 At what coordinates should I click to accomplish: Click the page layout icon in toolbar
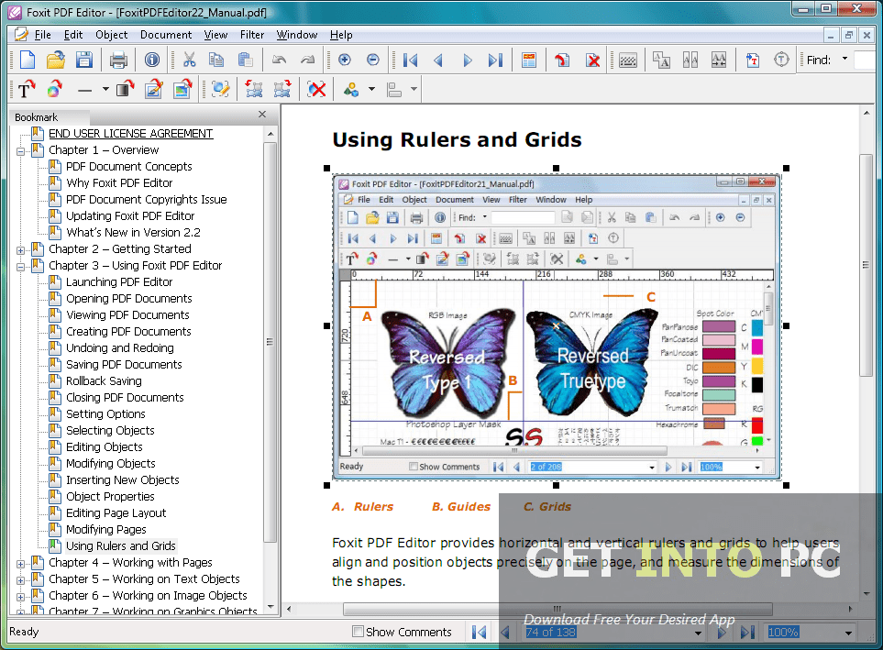pyautogui.click(x=529, y=60)
